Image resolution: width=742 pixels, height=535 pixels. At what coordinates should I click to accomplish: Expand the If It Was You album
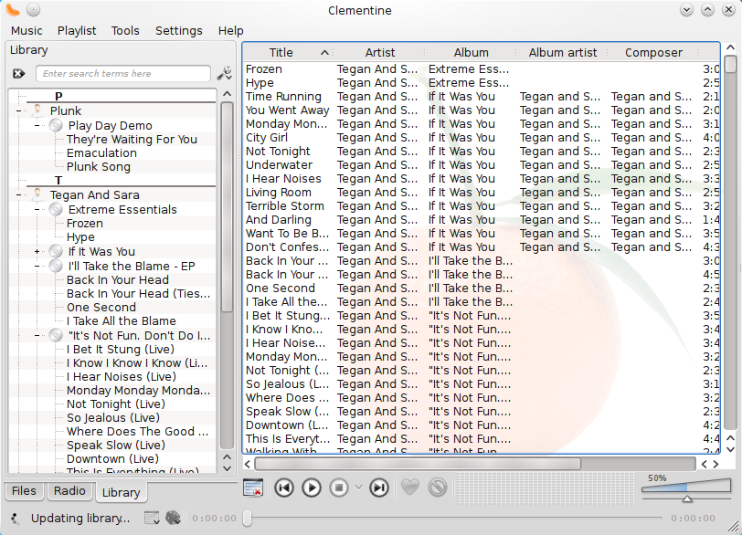[x=37, y=251]
